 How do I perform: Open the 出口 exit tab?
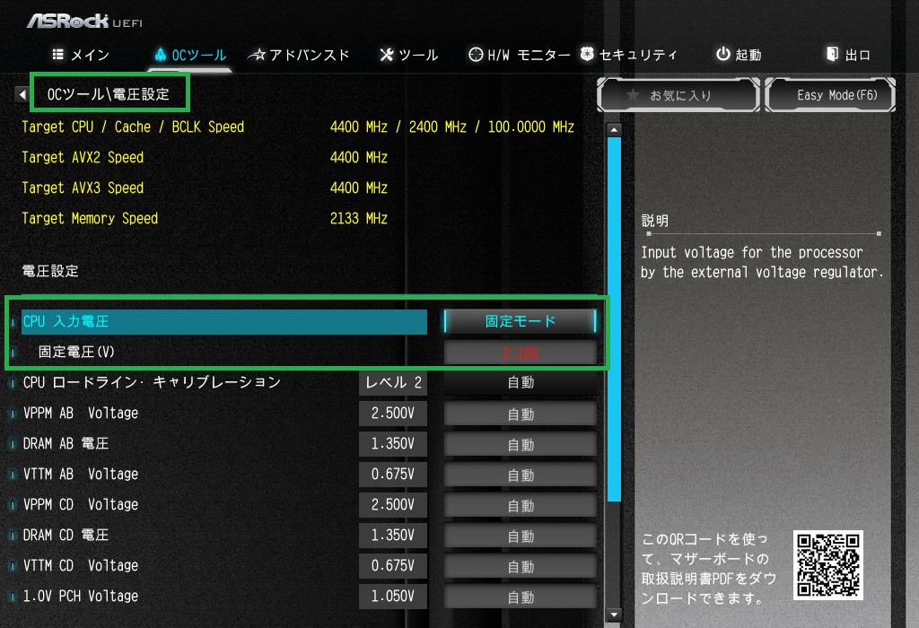point(848,55)
